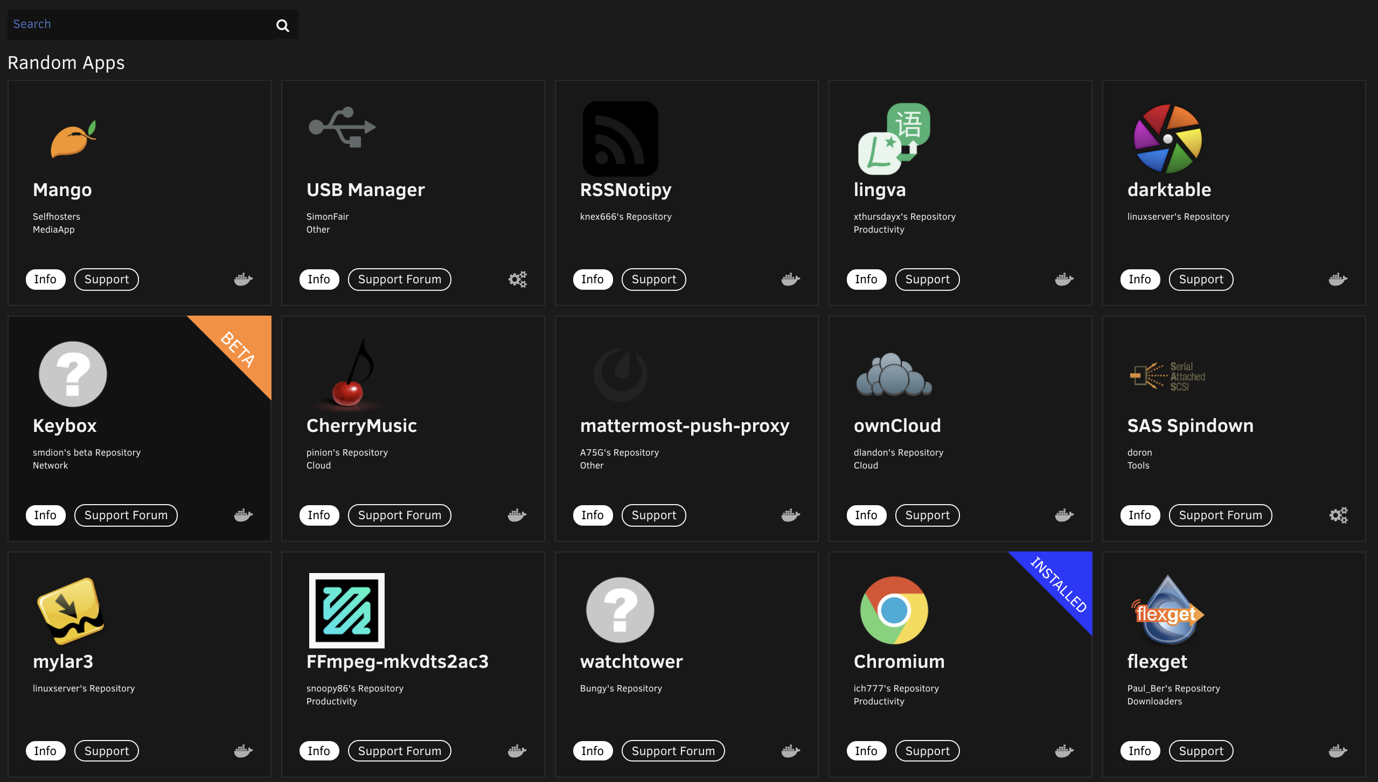Click the docker whale icon on Mango card
Image resolution: width=1378 pixels, height=782 pixels.
[x=243, y=279]
